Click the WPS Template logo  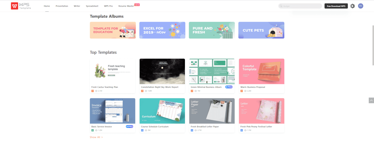(x=21, y=6)
